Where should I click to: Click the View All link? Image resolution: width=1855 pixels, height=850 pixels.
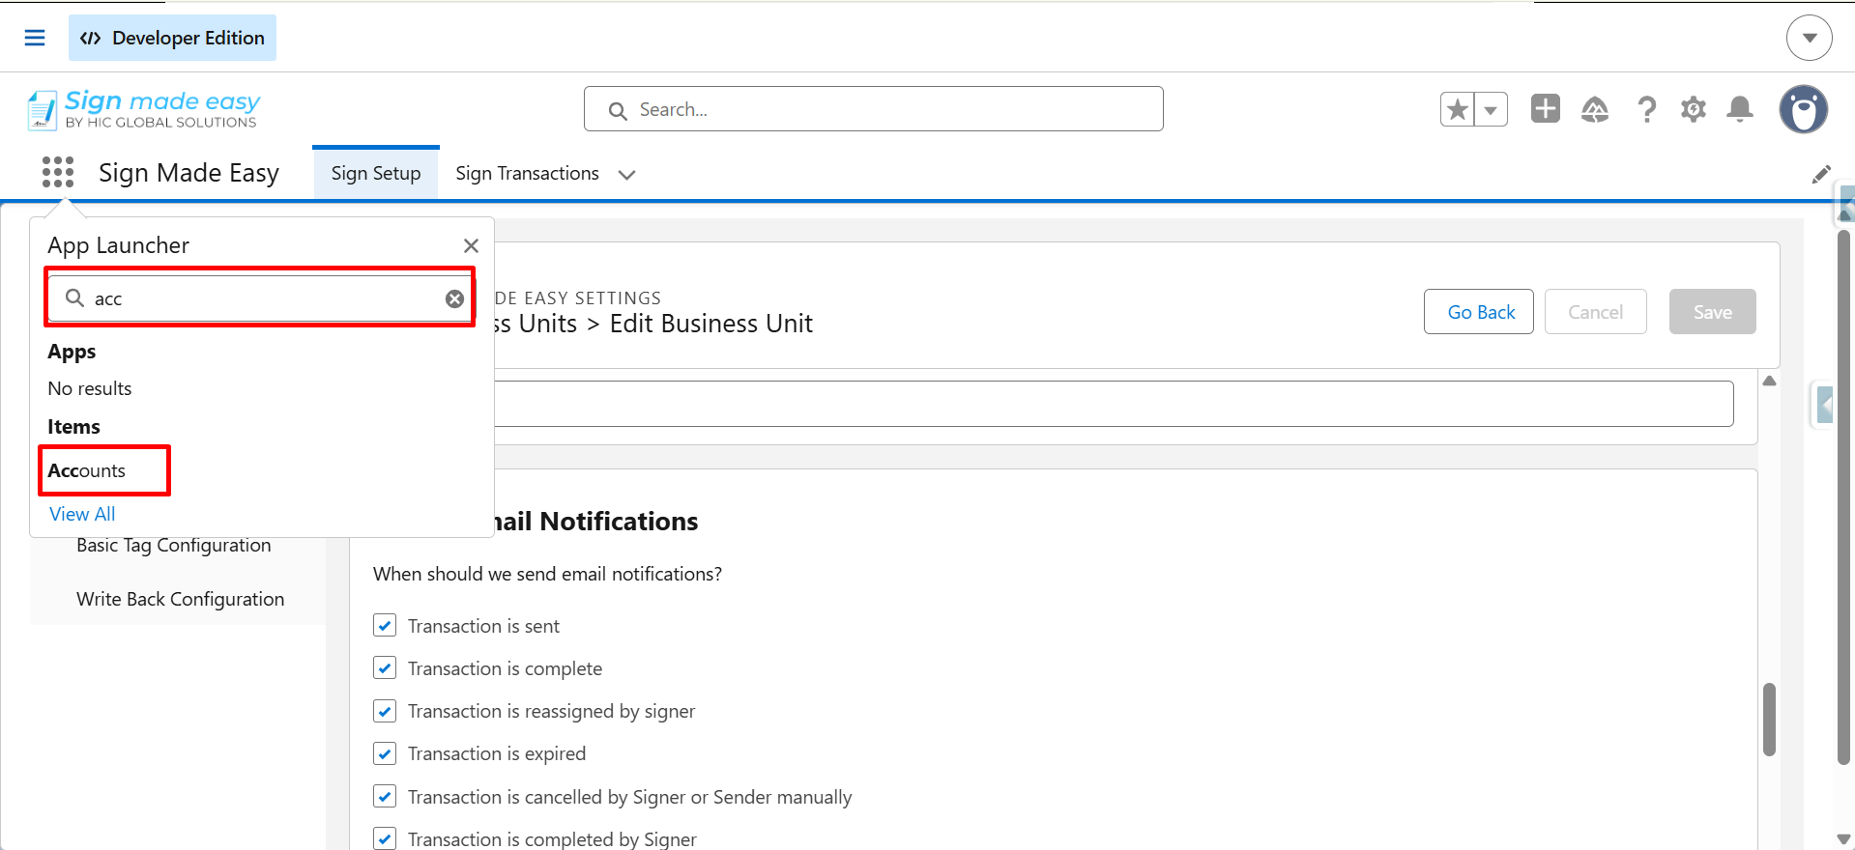(82, 514)
